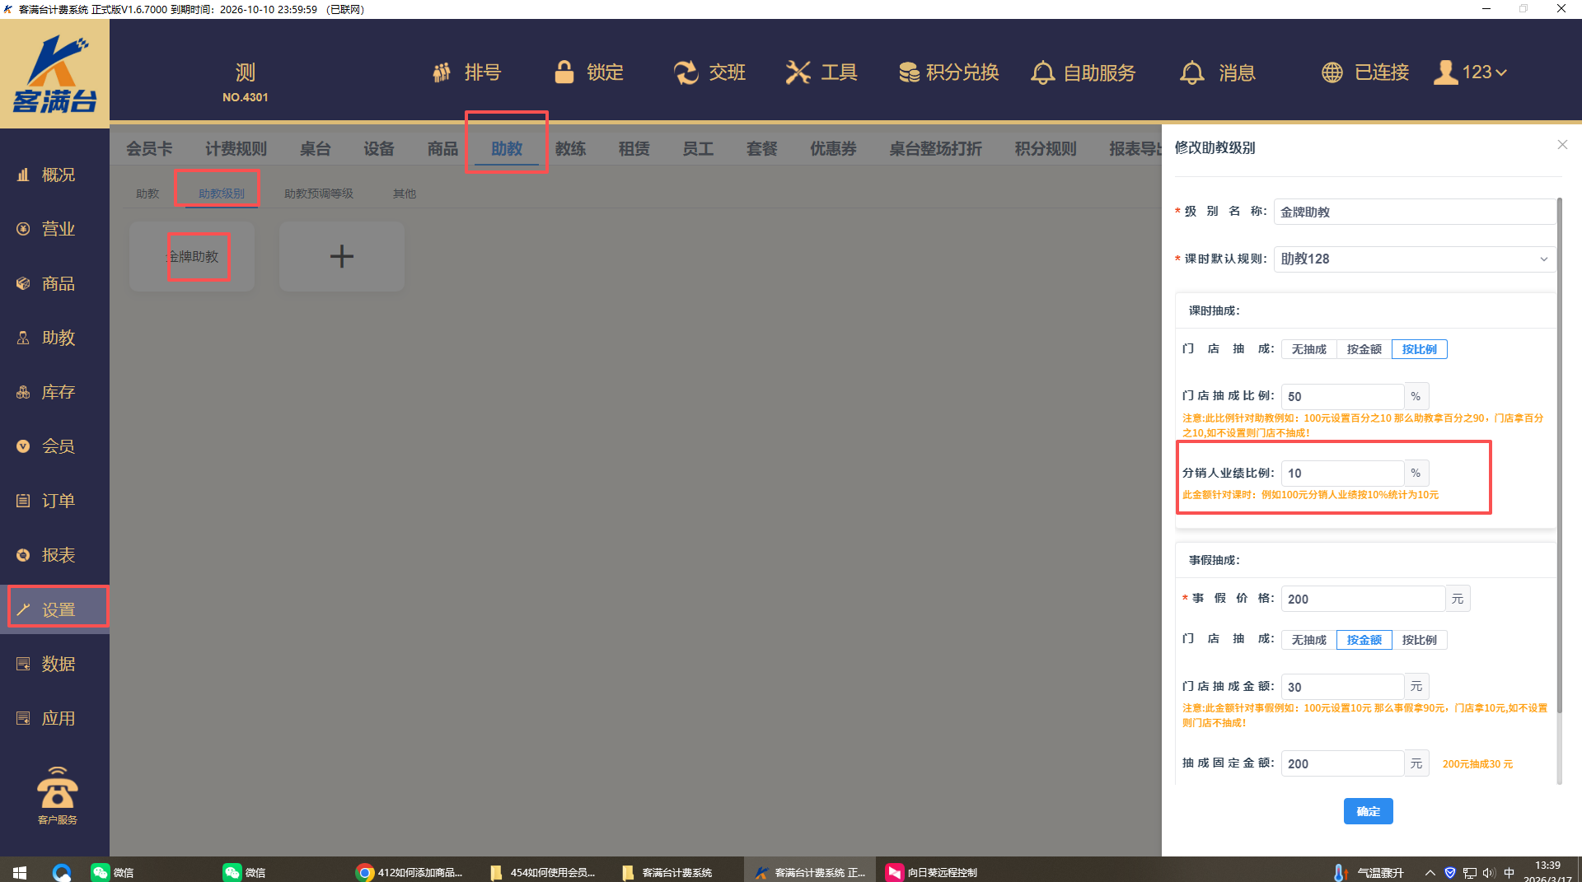1582x882 pixels.
Task: Open the 助教预调等级 sub-tab
Action: coord(318,194)
